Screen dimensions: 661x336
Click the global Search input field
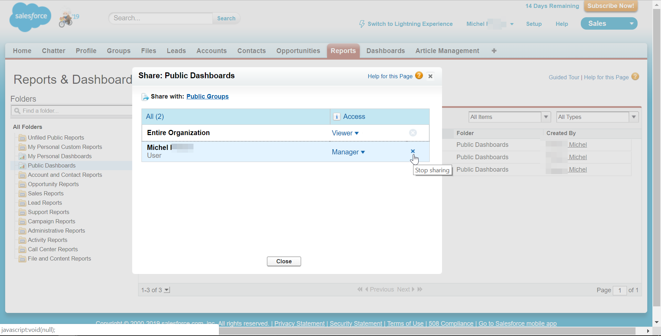(x=160, y=18)
